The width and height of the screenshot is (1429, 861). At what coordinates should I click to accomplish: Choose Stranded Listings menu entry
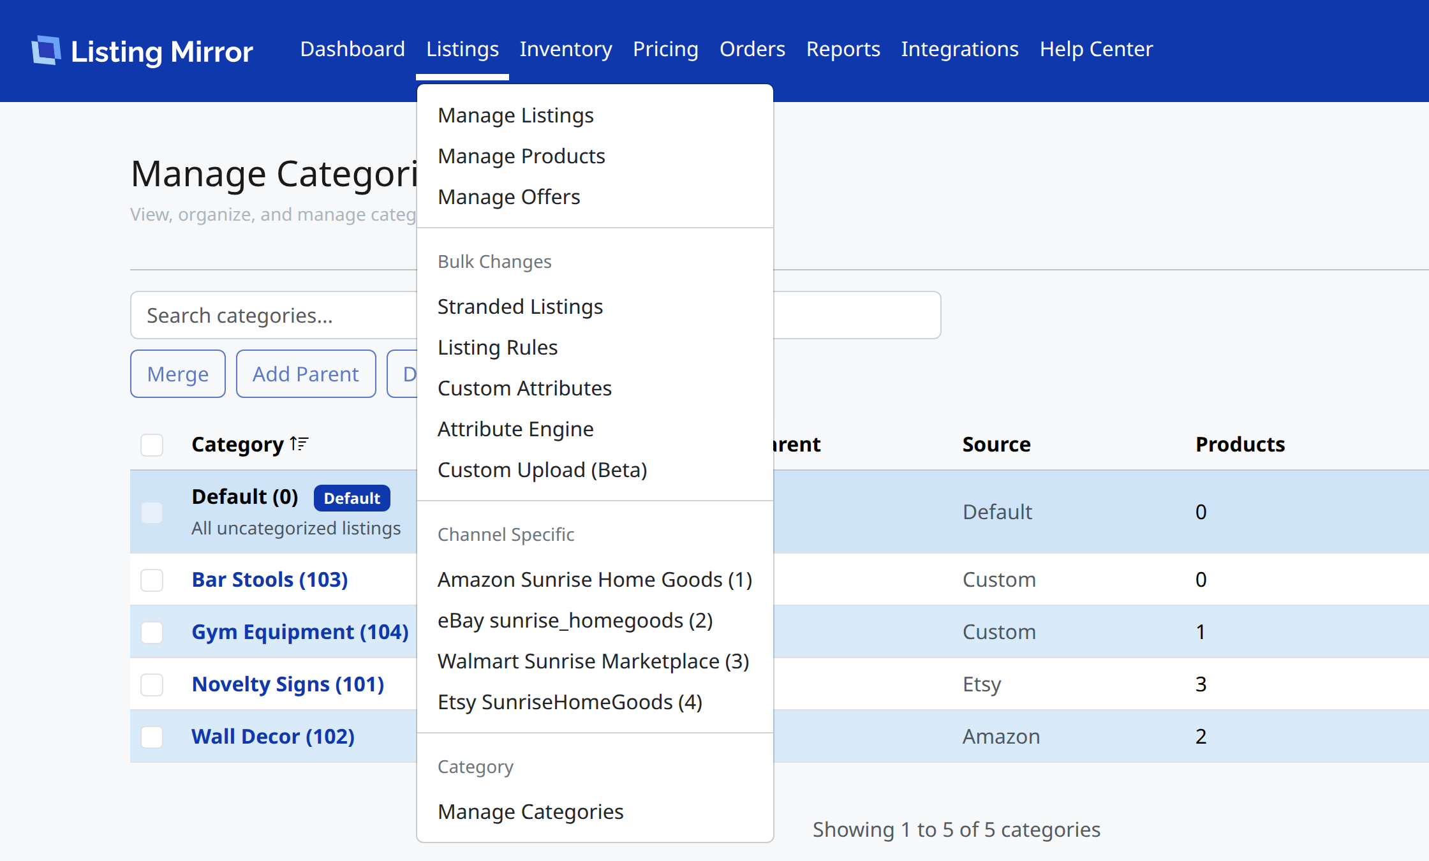point(595,307)
